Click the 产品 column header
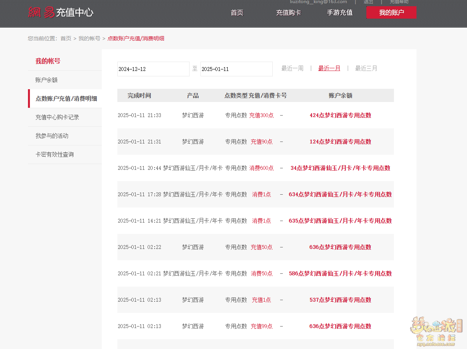The image size is (467, 349). tap(193, 95)
